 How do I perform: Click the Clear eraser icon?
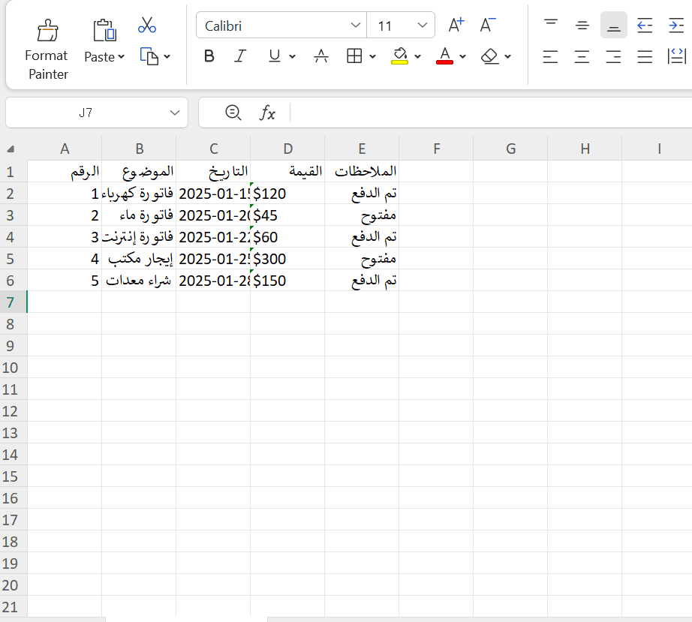(x=490, y=56)
